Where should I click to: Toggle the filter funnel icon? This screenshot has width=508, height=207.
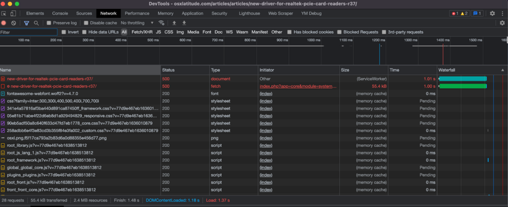pyautogui.click(x=26, y=23)
